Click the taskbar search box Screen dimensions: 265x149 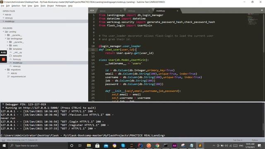[x=38, y=145]
